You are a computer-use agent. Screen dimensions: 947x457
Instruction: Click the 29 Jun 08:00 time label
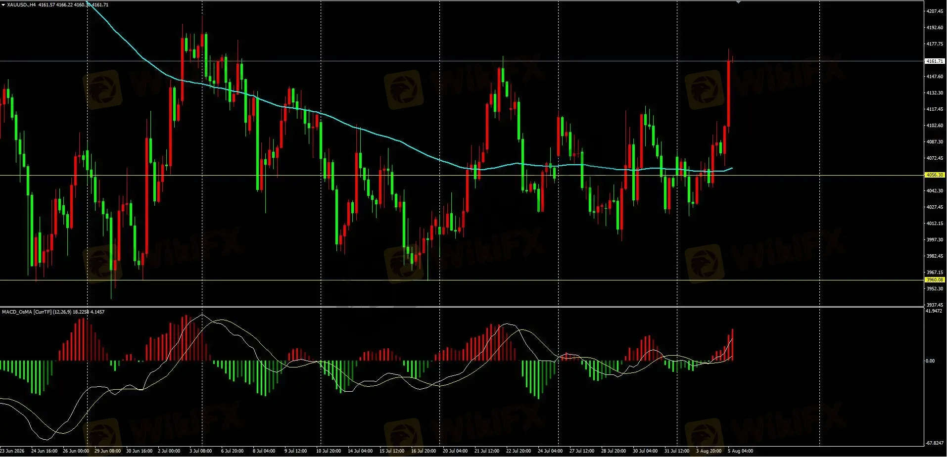click(x=107, y=451)
